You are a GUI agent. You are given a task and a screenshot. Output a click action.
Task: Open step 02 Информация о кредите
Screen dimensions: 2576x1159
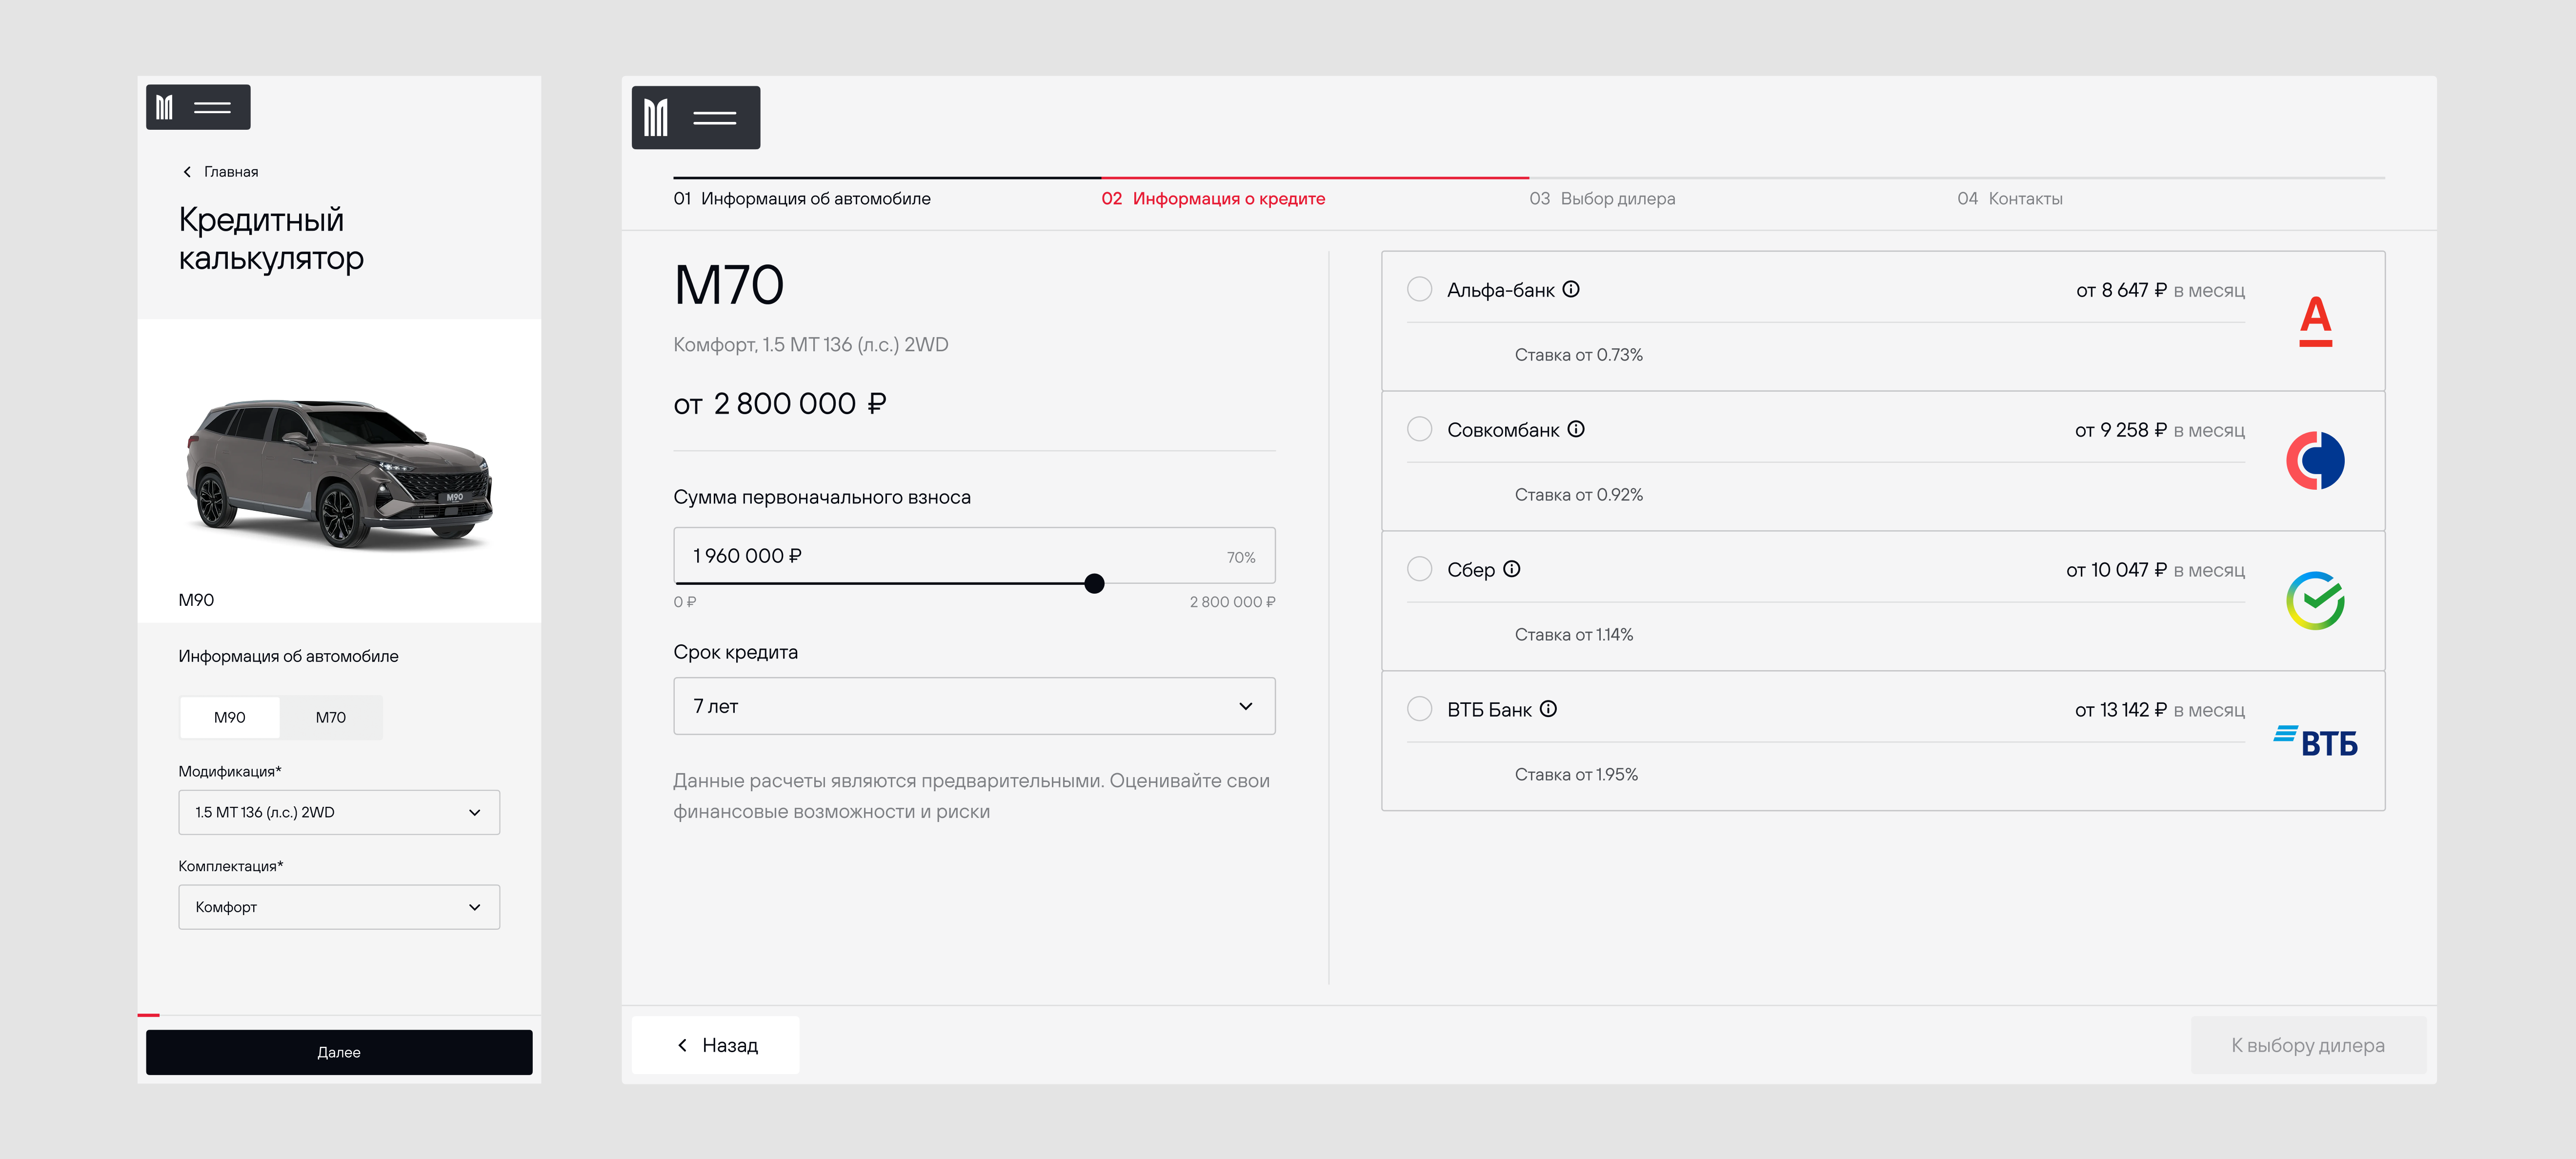[x=1213, y=198]
